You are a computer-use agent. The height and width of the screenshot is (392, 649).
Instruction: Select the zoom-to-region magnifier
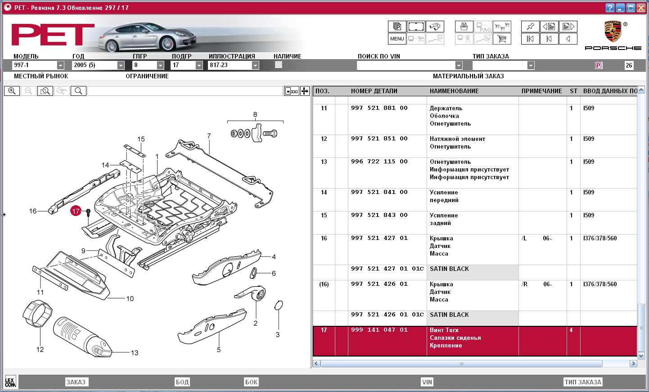click(x=45, y=91)
